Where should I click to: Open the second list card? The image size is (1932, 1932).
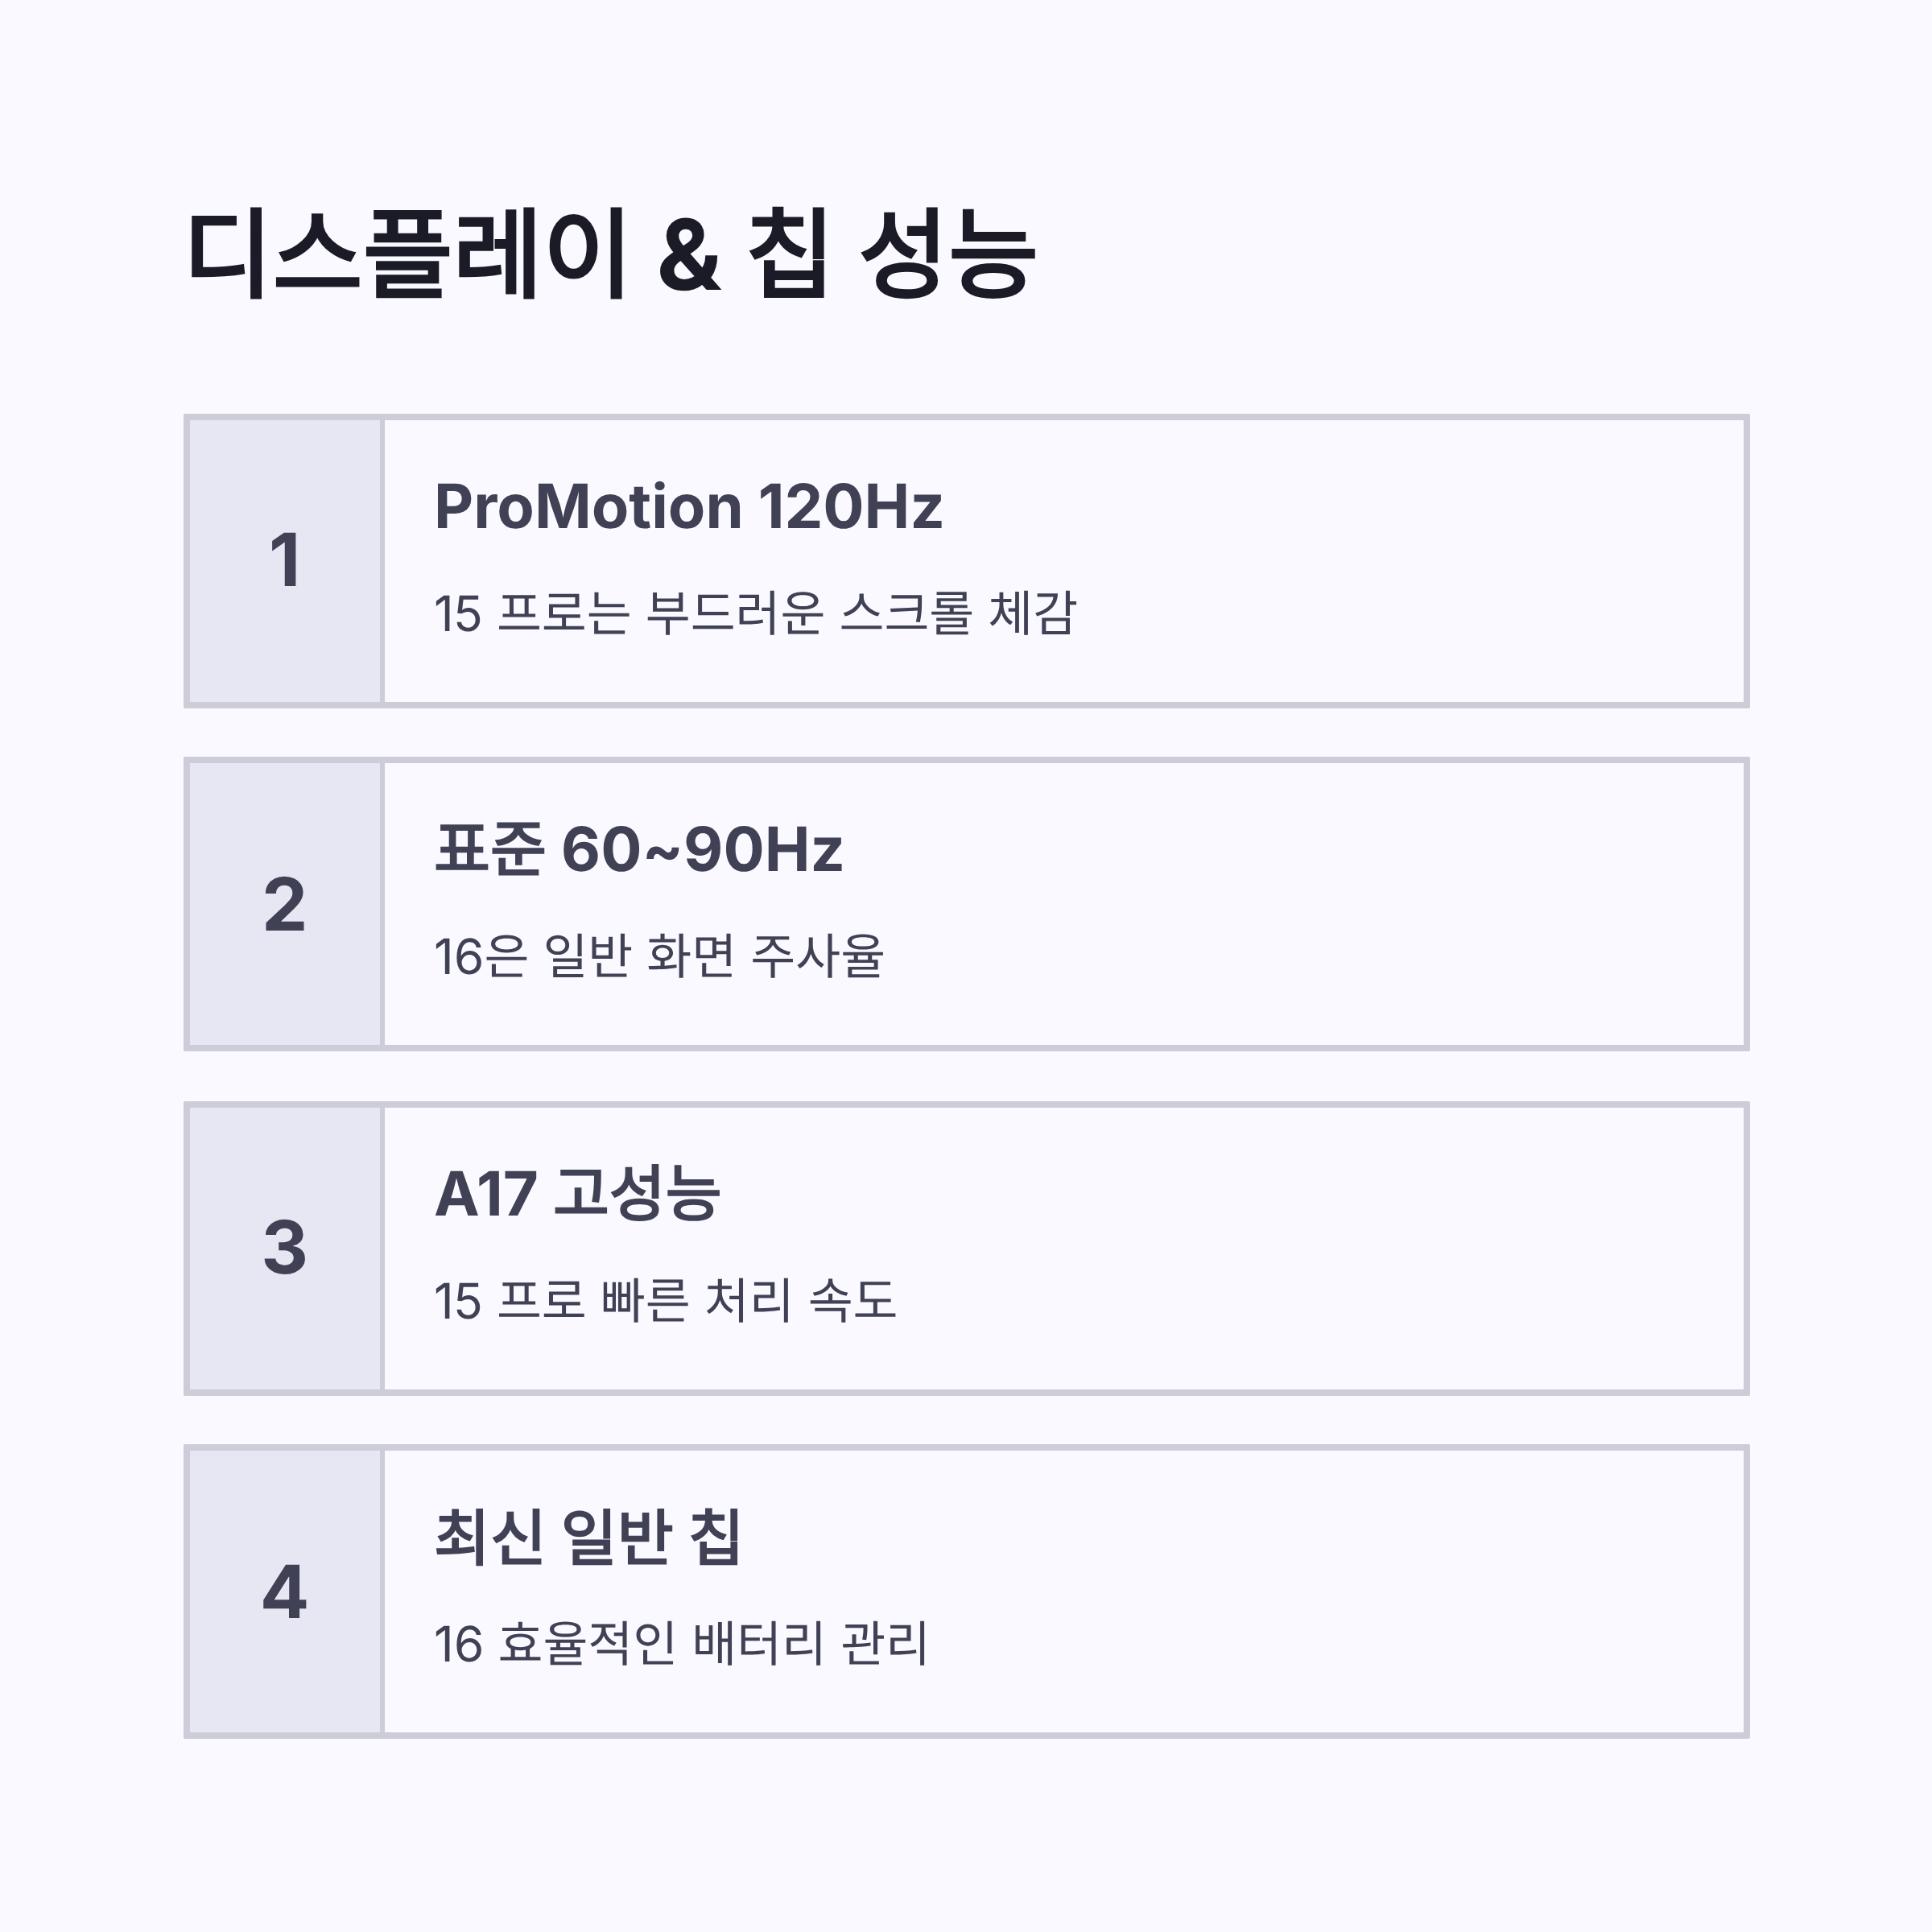pos(966,905)
